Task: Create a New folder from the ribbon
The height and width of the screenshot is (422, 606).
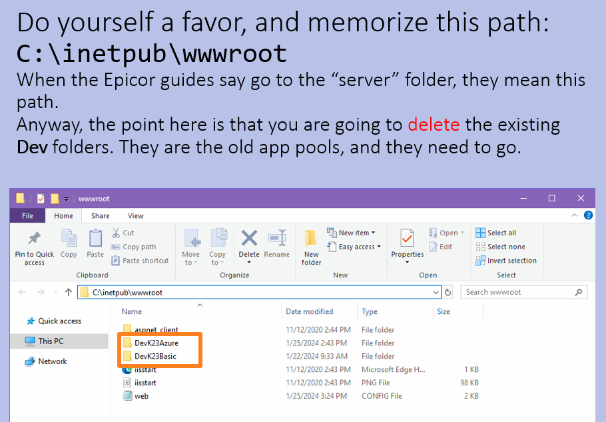Action: coord(311,248)
